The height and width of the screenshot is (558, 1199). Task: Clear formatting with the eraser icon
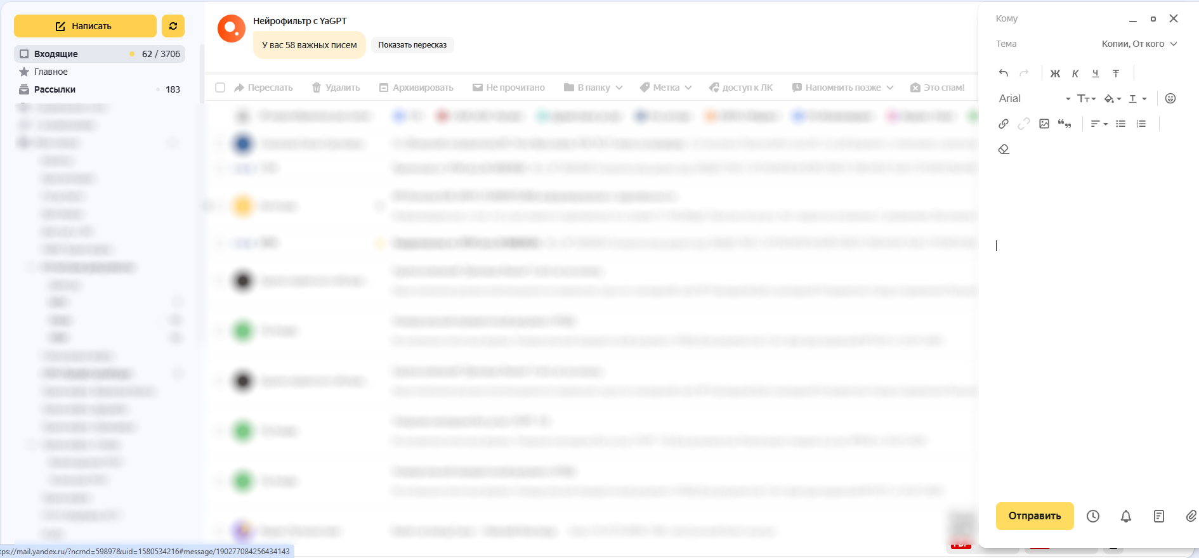tap(1004, 149)
